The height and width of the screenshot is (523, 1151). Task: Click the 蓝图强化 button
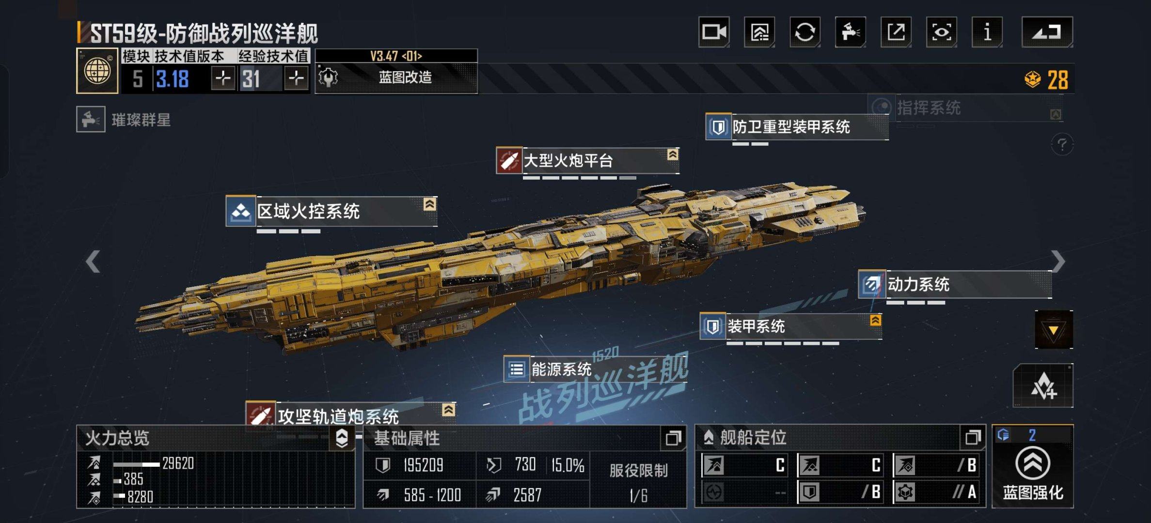click(x=1033, y=466)
